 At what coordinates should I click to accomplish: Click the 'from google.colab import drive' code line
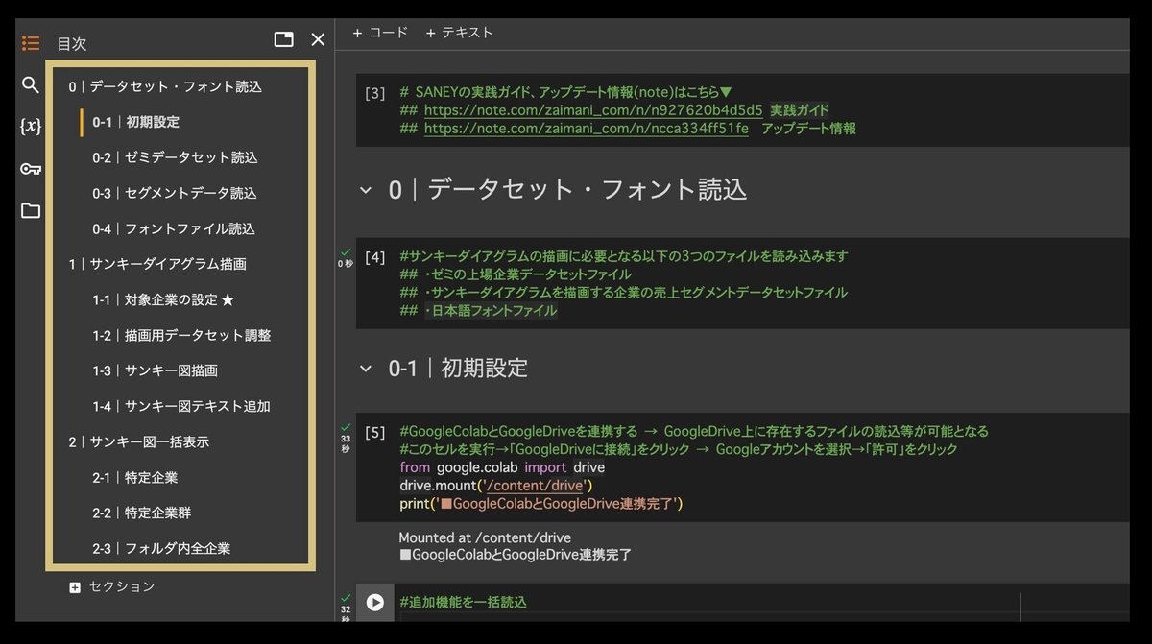[x=502, y=467]
